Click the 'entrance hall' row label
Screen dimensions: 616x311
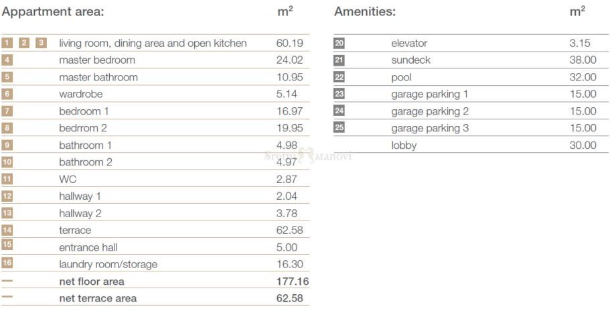88,247
